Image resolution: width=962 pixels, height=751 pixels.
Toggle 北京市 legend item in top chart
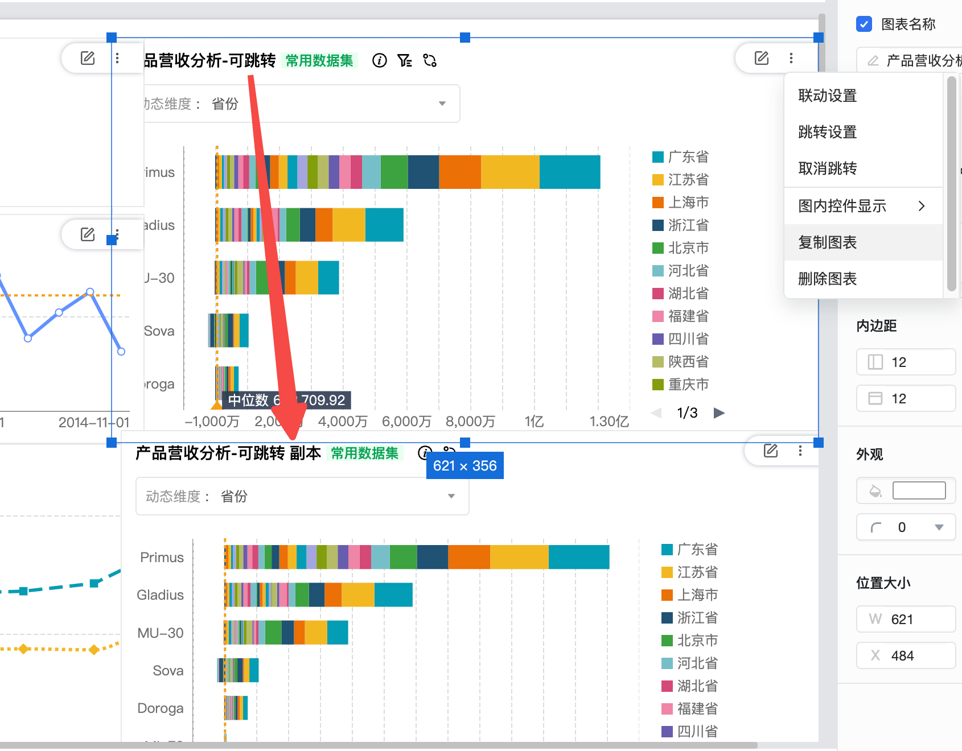pyautogui.click(x=681, y=248)
